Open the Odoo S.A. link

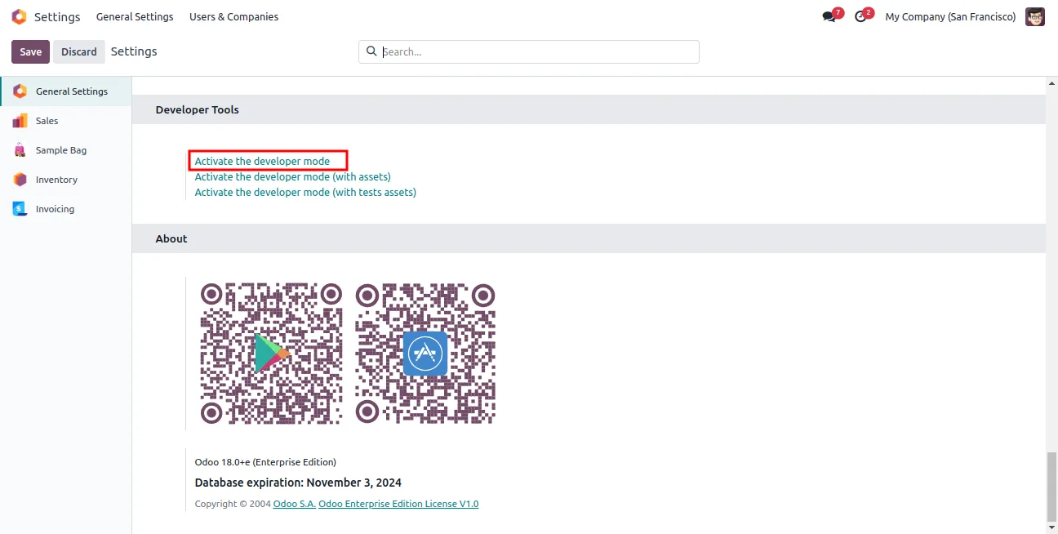click(x=295, y=504)
